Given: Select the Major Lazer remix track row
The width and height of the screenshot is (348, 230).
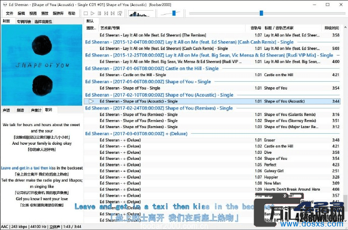Looking at the screenshot, I should (212, 127).
